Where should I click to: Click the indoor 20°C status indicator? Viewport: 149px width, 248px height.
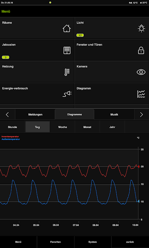[x=143, y=3]
